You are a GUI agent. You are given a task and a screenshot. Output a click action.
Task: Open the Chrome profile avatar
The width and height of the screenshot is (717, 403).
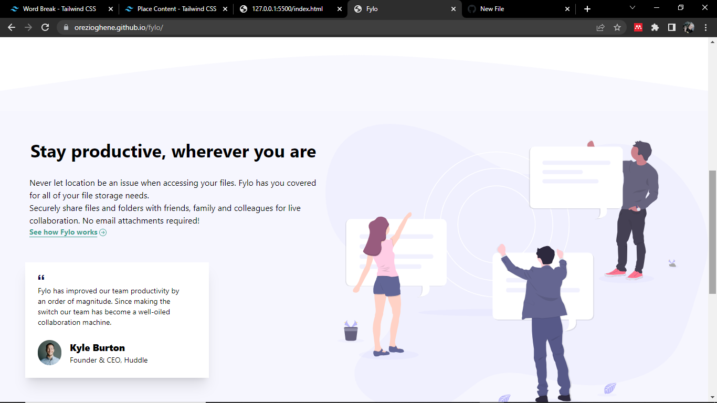pos(689,27)
